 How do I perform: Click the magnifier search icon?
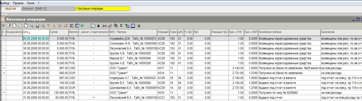coord(31,26)
